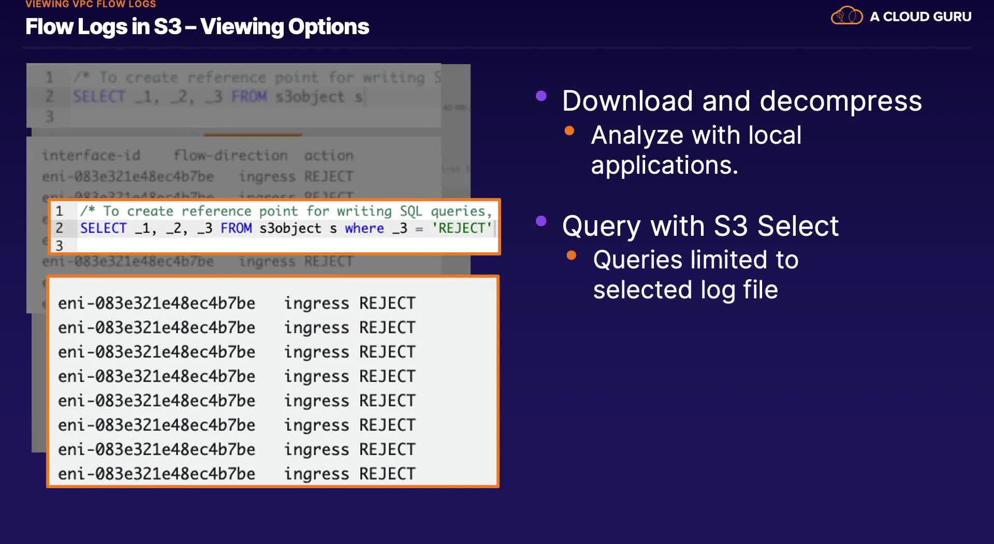This screenshot has width=994, height=544.
Task: Click the 'VIEWING VPC FLOW LOGS' header label
Action: click(91, 4)
